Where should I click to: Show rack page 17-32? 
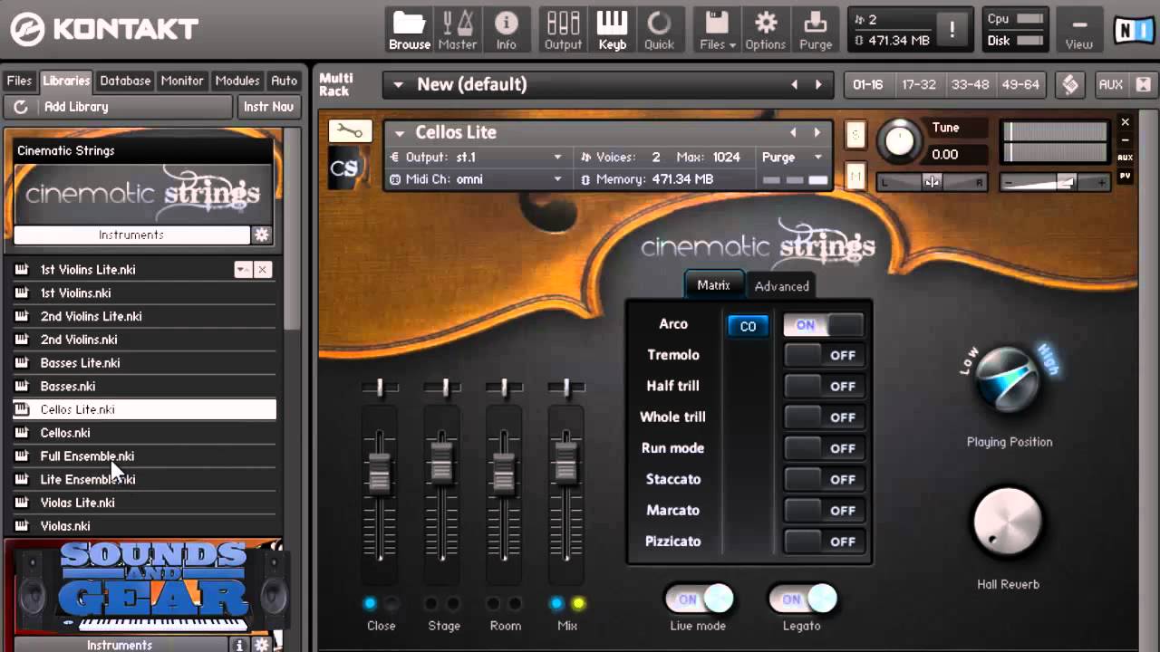pos(918,84)
